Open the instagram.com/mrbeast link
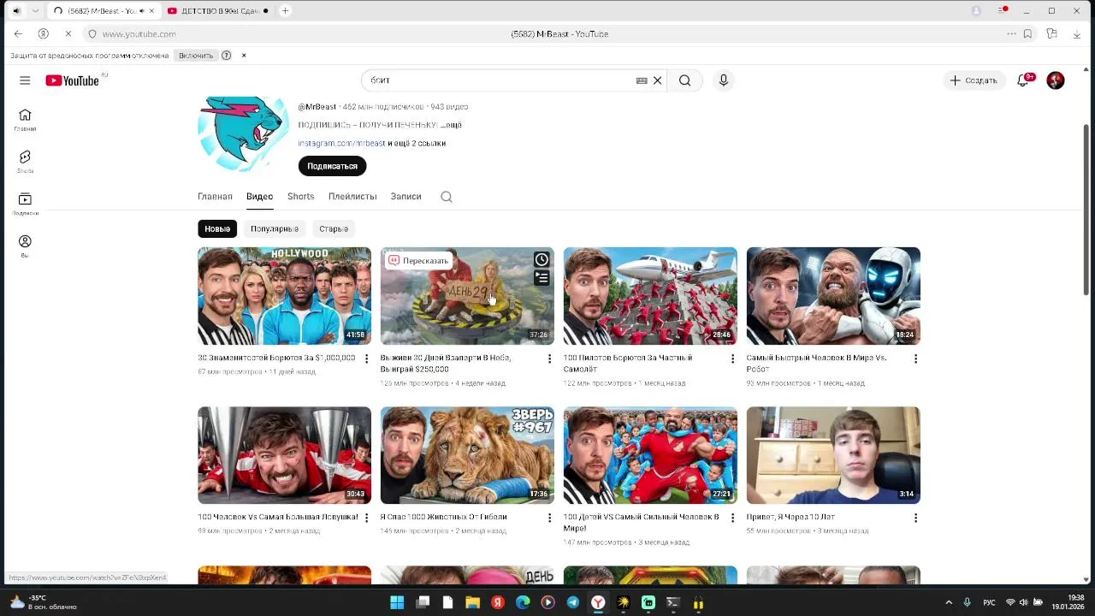This screenshot has height=616, width=1095. (x=341, y=144)
